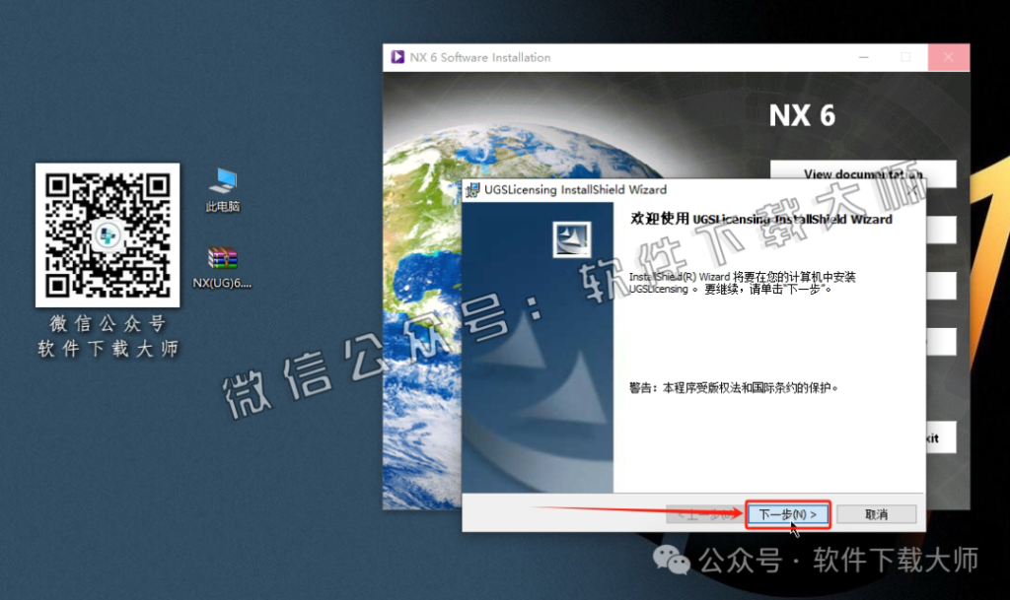1010x600 pixels.
Task: Click the View documentation button
Action: pyautogui.click(x=863, y=173)
